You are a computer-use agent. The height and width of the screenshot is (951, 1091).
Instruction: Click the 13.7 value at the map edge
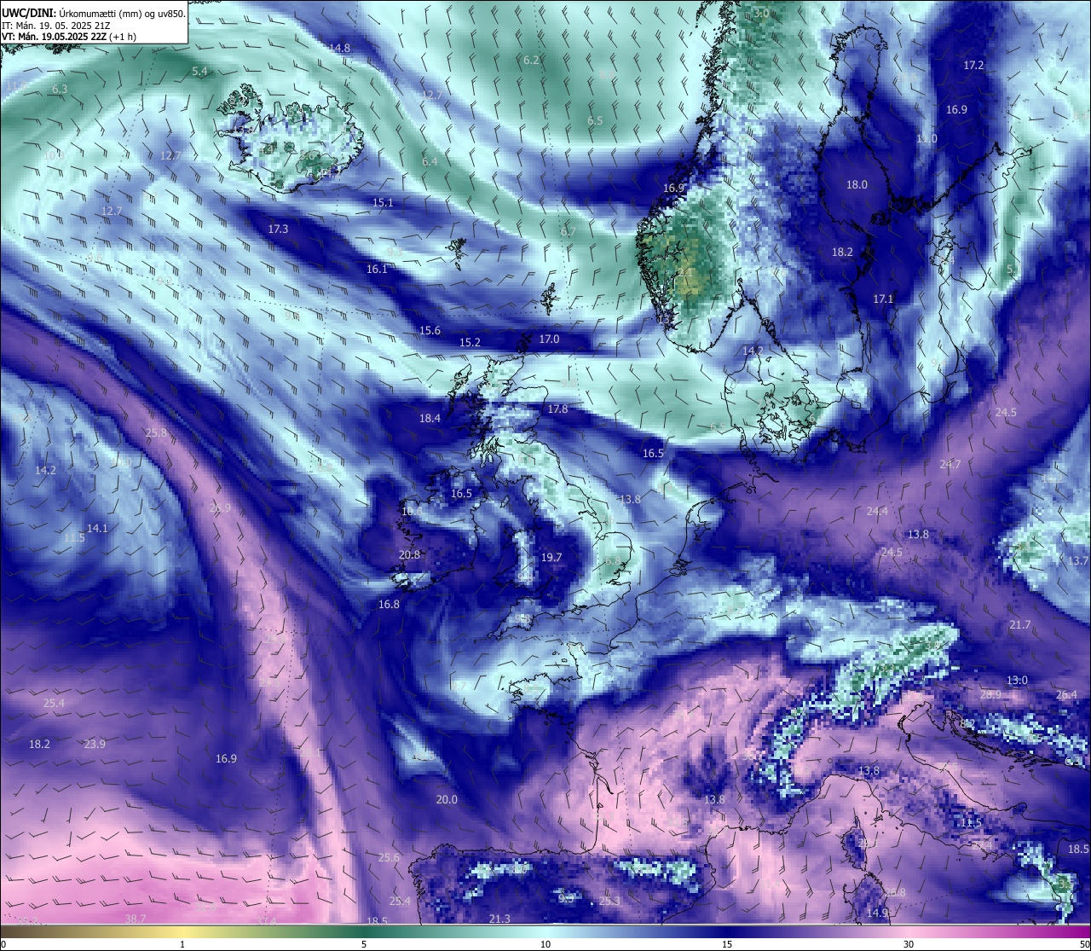1078,560
